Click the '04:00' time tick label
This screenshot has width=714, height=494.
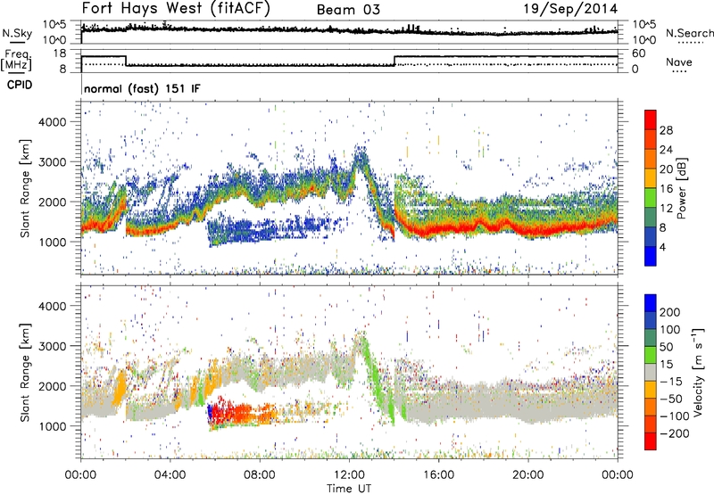pos(170,475)
